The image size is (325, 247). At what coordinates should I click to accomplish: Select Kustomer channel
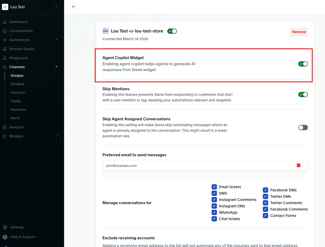(x=18, y=110)
